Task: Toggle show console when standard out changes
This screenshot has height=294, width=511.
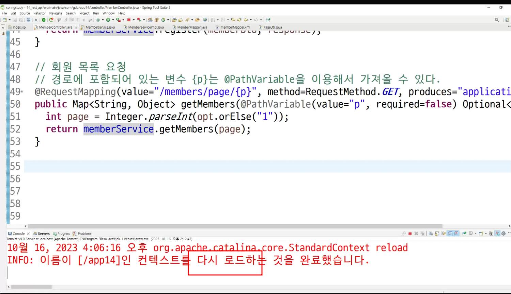Action: pos(450,234)
